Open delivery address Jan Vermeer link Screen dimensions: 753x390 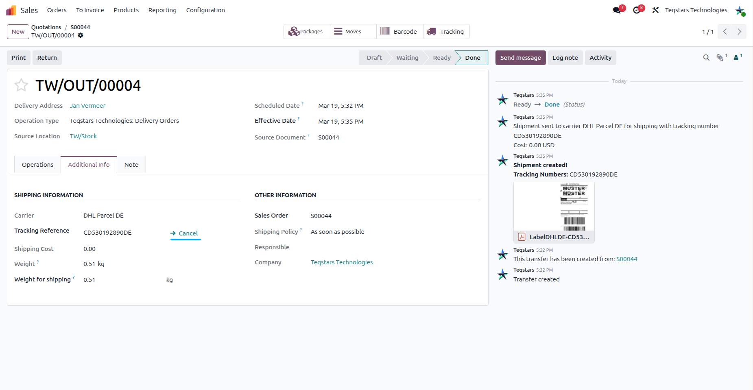(87, 106)
